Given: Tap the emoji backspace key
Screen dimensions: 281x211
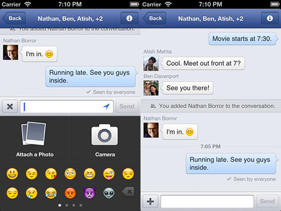Looking at the screenshot, I should (128, 191).
